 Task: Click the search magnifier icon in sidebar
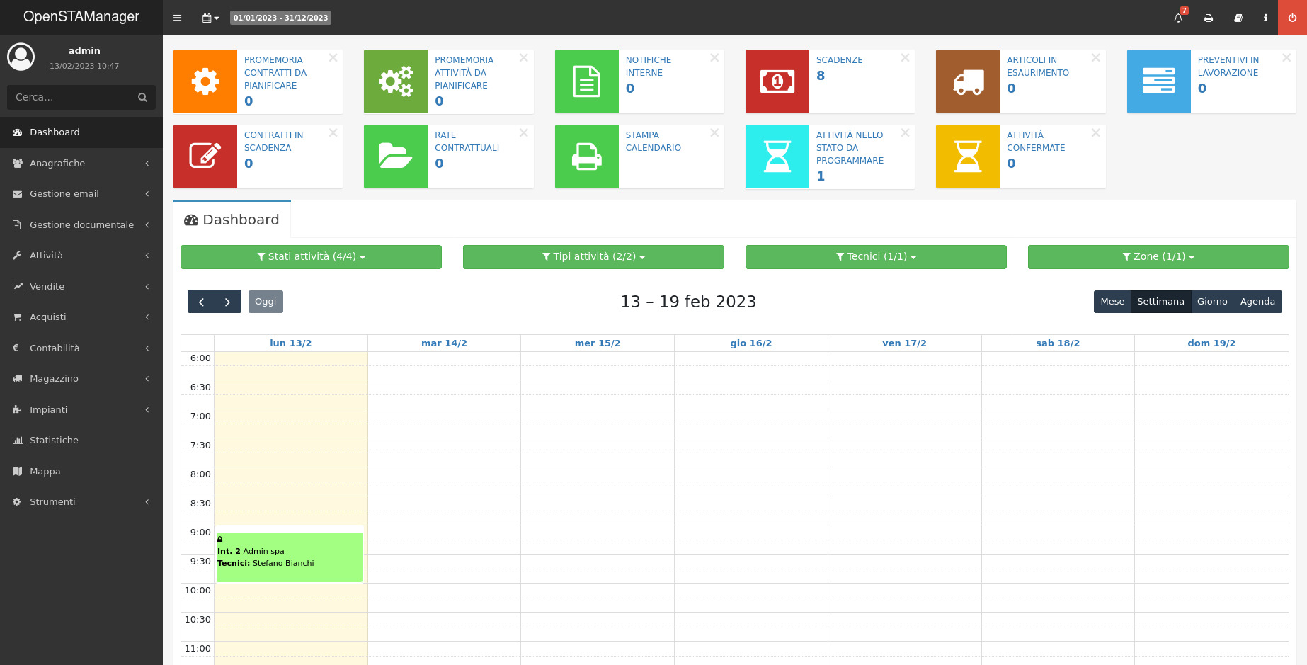142,97
